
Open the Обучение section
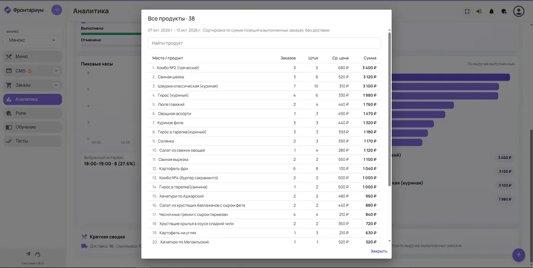pyautogui.click(x=33, y=127)
